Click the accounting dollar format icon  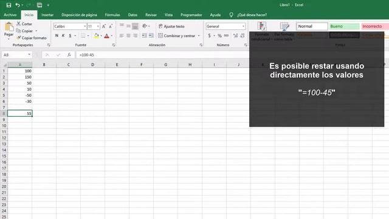coord(209,36)
